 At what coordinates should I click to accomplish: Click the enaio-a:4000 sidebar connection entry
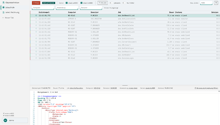point(8,114)
